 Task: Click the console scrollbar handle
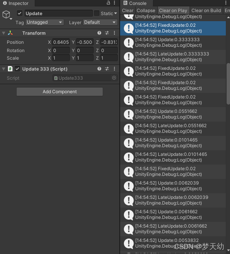coord(228,84)
